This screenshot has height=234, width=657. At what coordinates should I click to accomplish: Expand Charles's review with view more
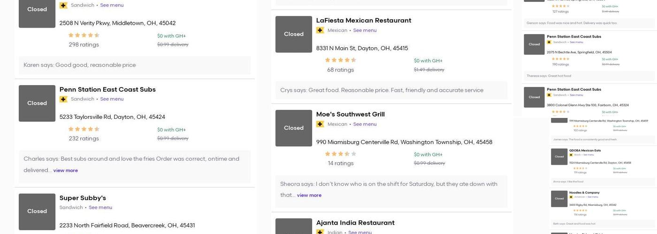(65, 171)
